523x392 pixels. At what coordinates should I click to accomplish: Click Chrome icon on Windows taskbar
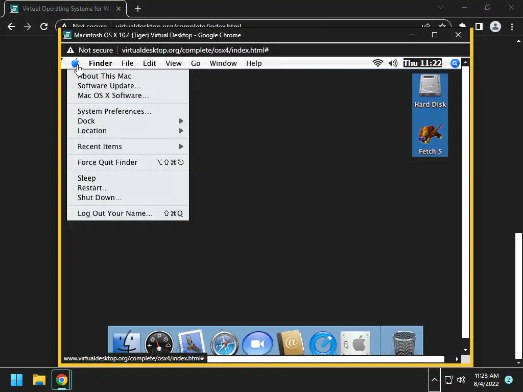pos(62,380)
